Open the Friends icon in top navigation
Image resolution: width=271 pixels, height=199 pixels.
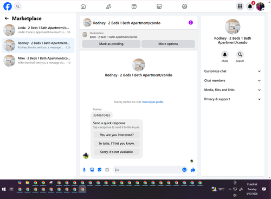[108, 7]
